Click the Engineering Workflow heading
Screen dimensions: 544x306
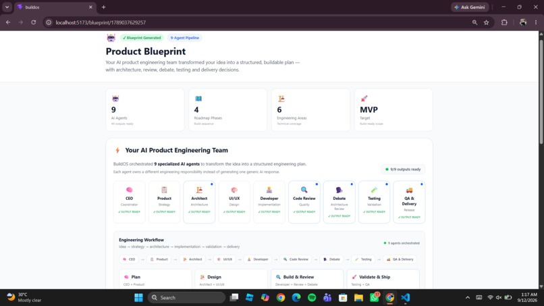point(141,240)
